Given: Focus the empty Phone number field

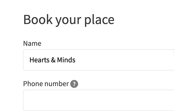Looking at the screenshot, I should (x=99, y=100).
